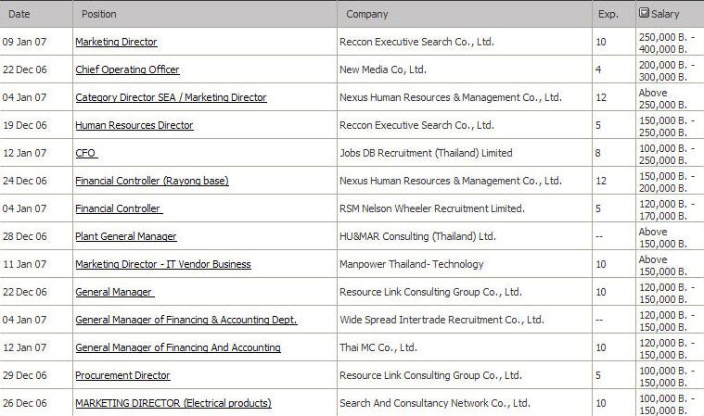View Marketing Director - IT Vendor Business

[163, 264]
